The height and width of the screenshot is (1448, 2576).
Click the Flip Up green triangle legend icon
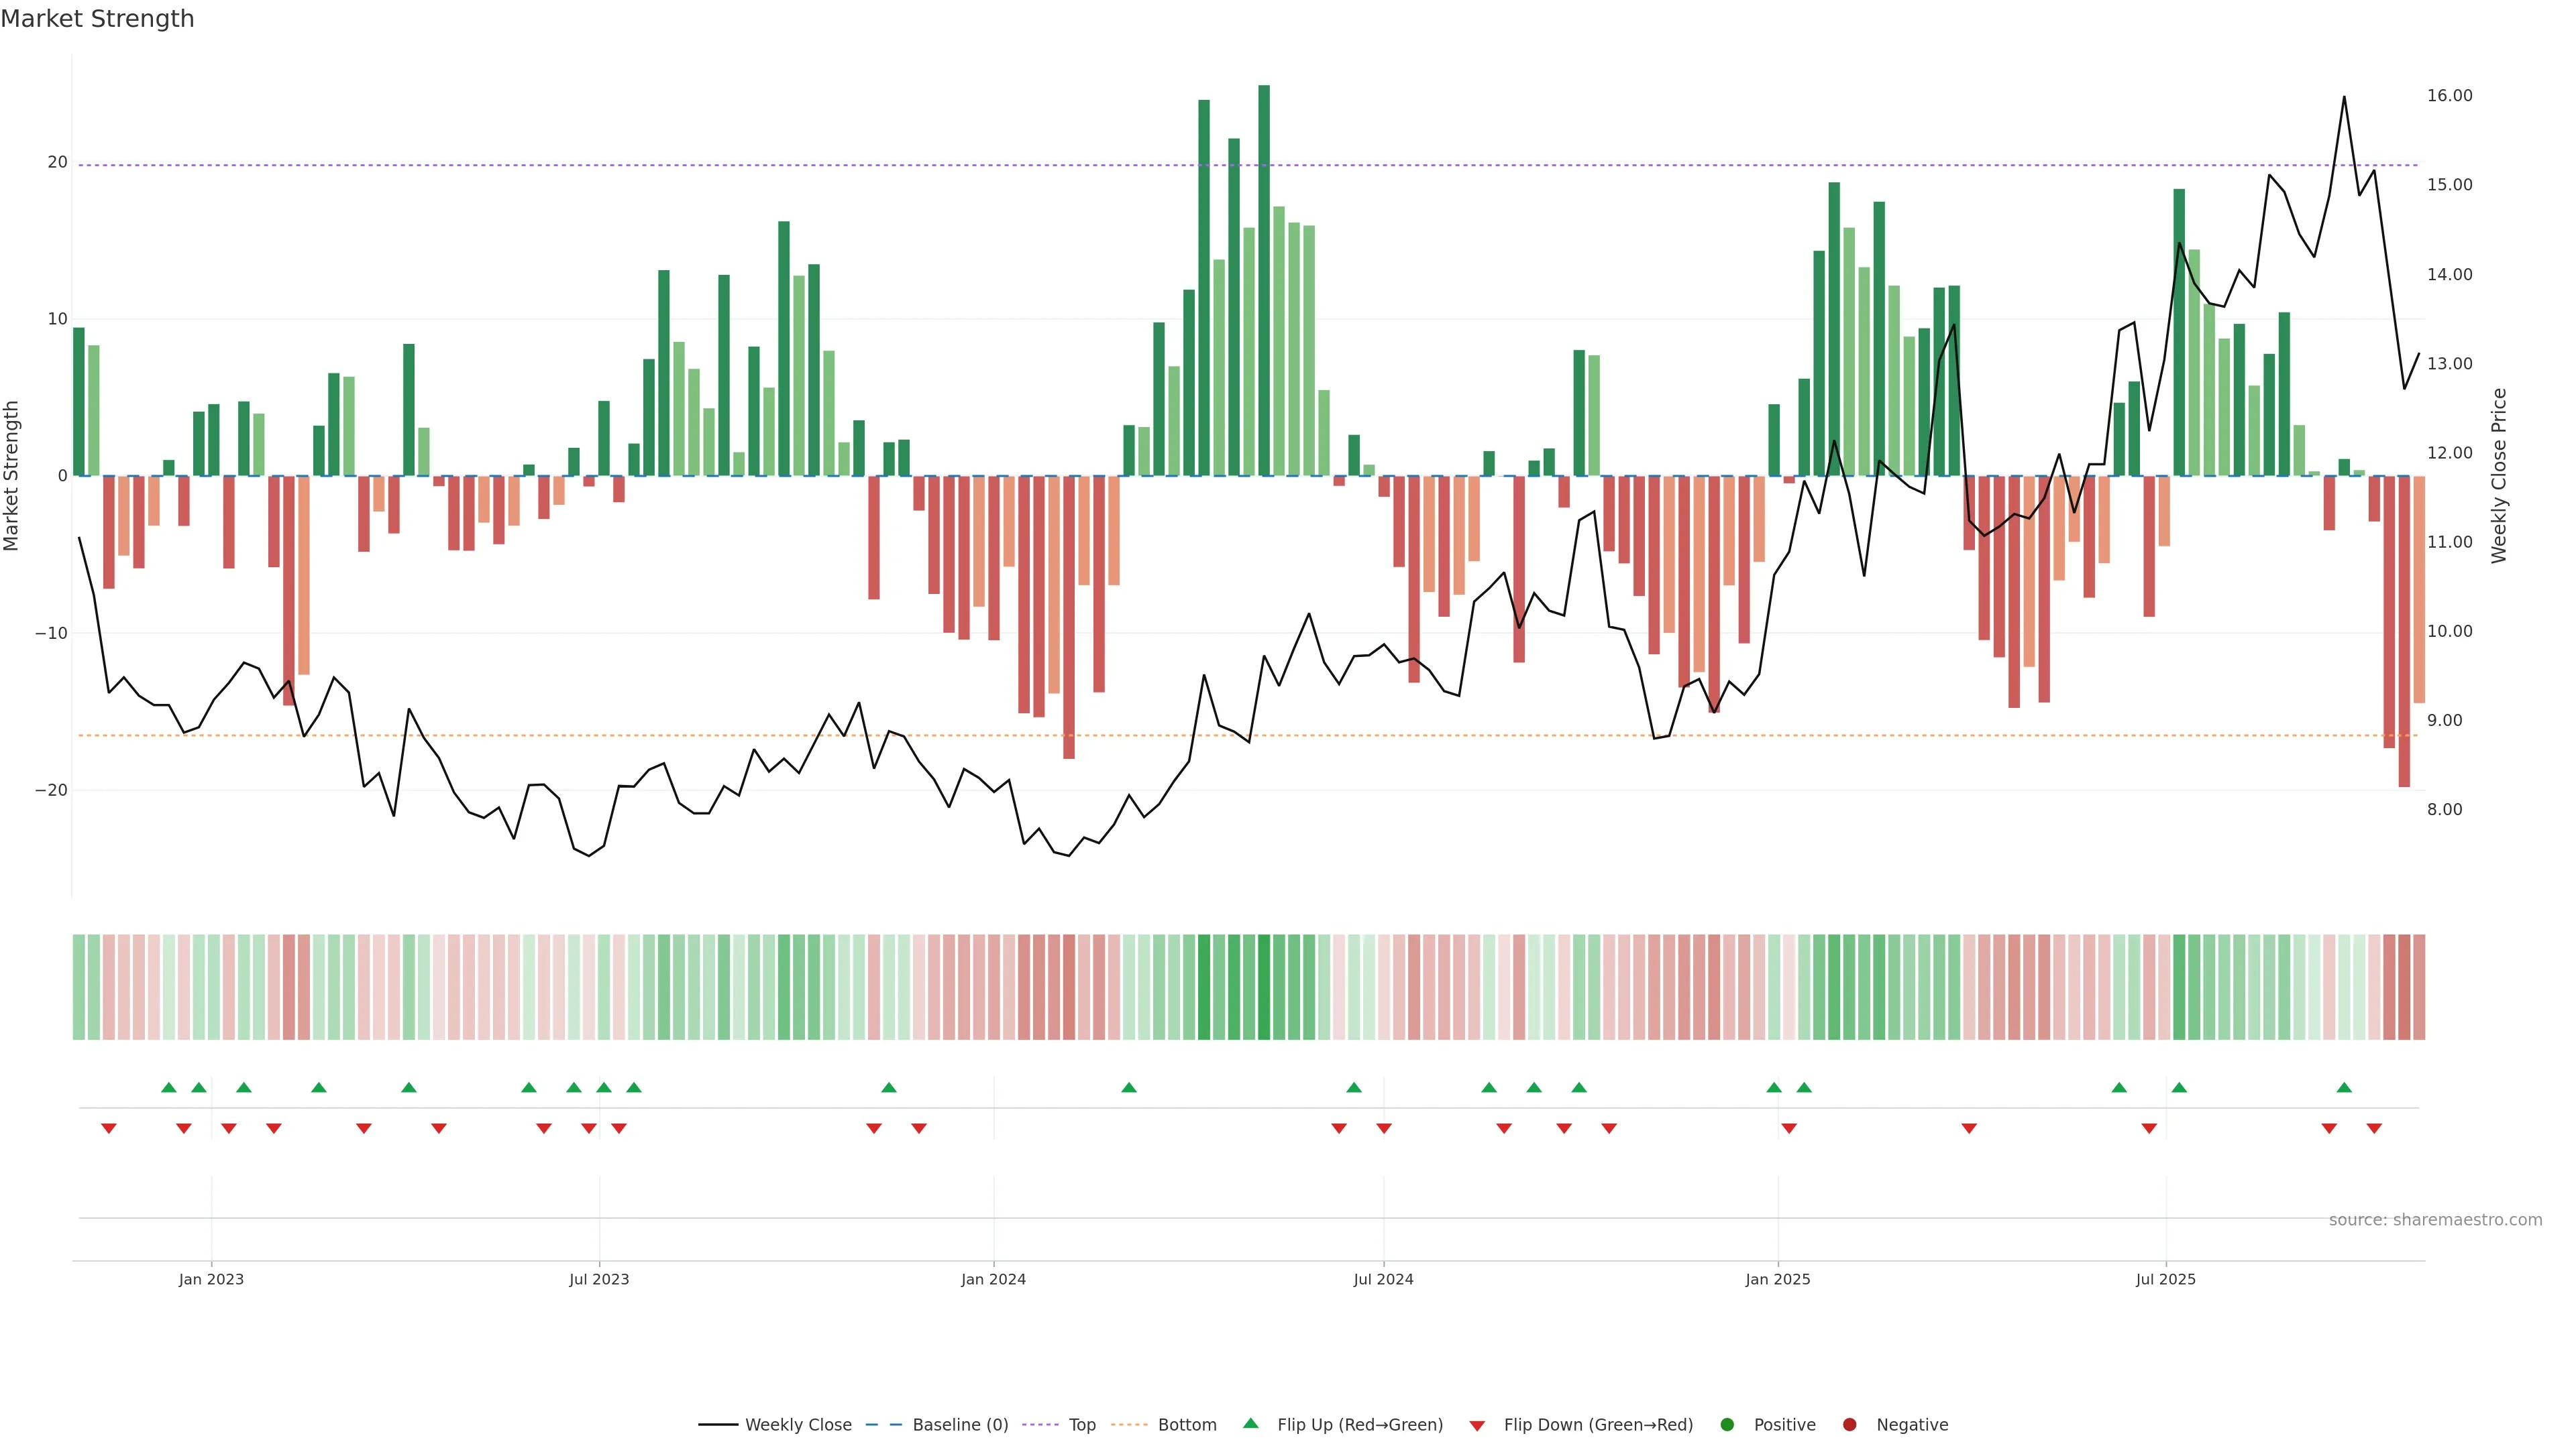point(1250,1424)
